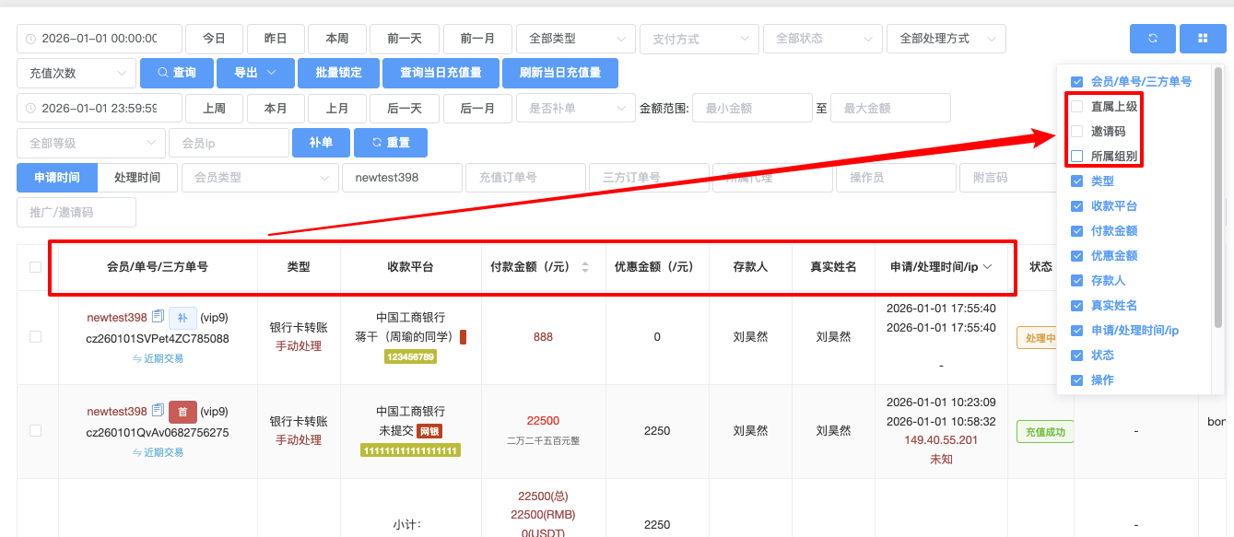
Task: Check the 邀请码 column option
Action: click(1076, 132)
